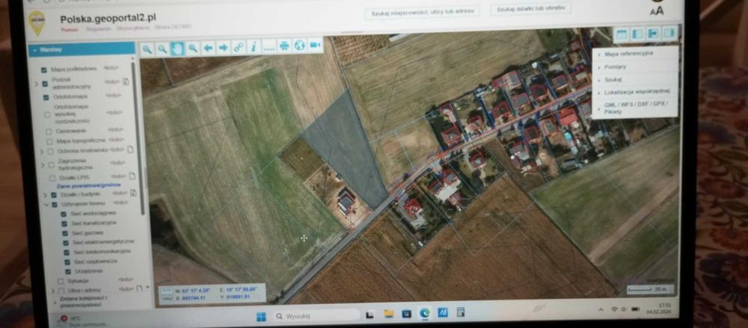Click the map link chain icon
This screenshot has width=748, height=328.
pyautogui.click(x=239, y=47)
